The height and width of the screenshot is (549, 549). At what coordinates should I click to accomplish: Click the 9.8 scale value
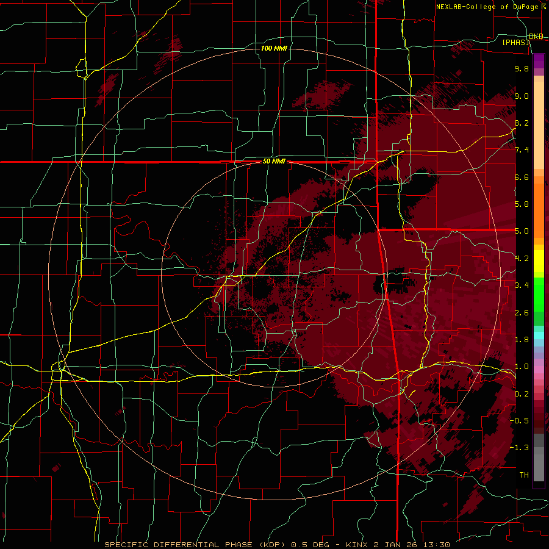(522, 68)
